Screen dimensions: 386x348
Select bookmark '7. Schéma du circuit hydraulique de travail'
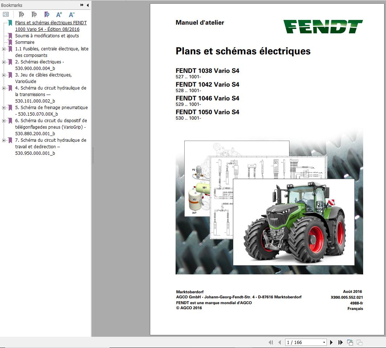50,146
